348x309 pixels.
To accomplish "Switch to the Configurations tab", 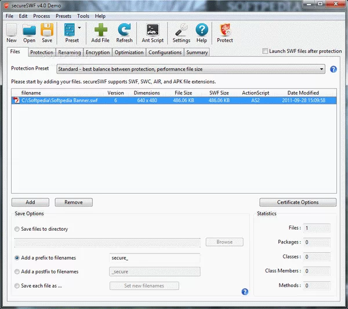I will (x=165, y=52).
